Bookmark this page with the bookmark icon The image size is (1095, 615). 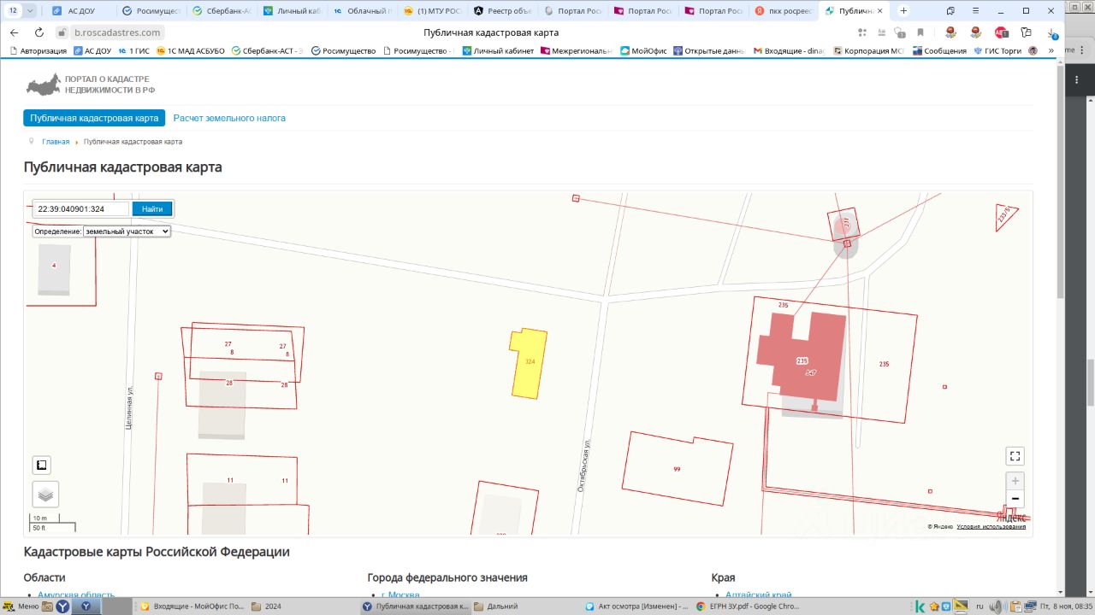[x=920, y=32]
